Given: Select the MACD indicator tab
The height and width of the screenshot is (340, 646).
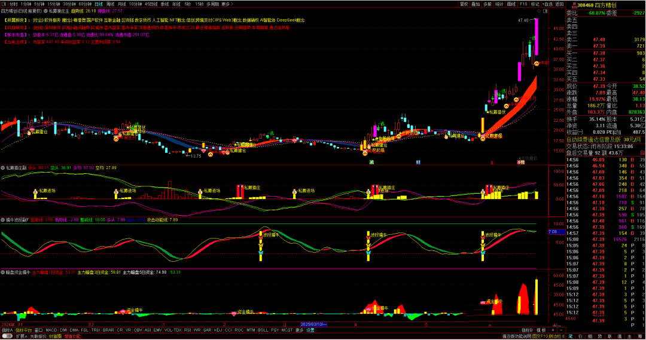Looking at the screenshot, I should (51, 330).
